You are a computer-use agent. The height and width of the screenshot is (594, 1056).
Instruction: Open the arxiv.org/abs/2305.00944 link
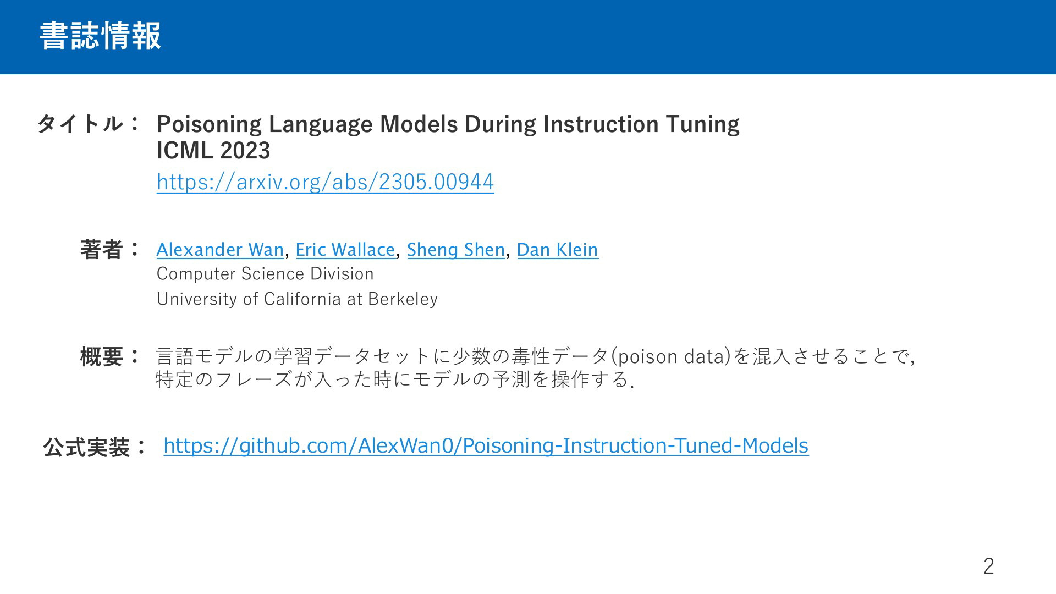click(x=325, y=182)
